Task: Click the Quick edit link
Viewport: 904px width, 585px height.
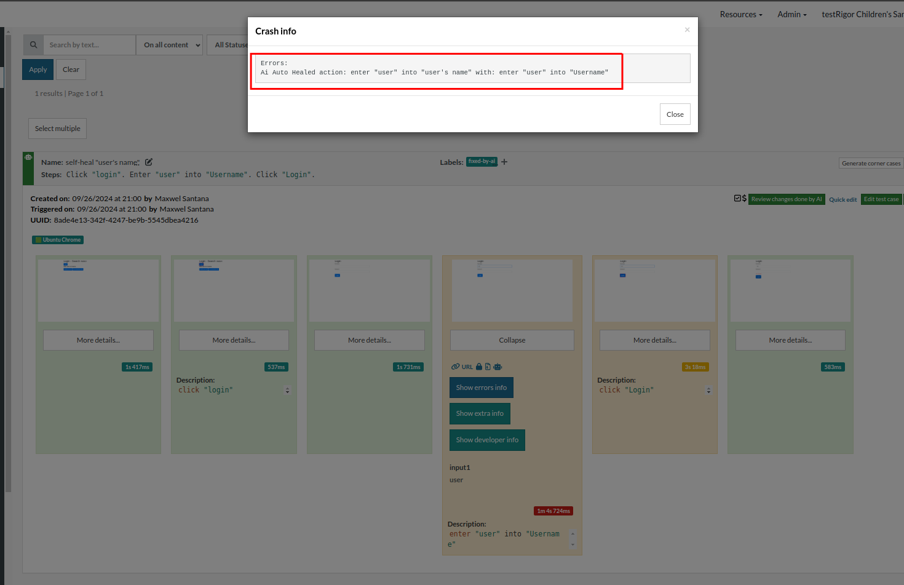Action: 843,199
